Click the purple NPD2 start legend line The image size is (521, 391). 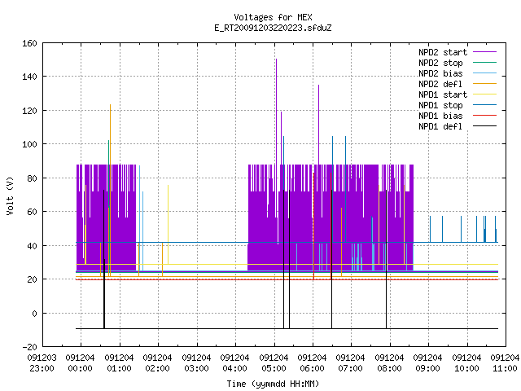[484, 52]
